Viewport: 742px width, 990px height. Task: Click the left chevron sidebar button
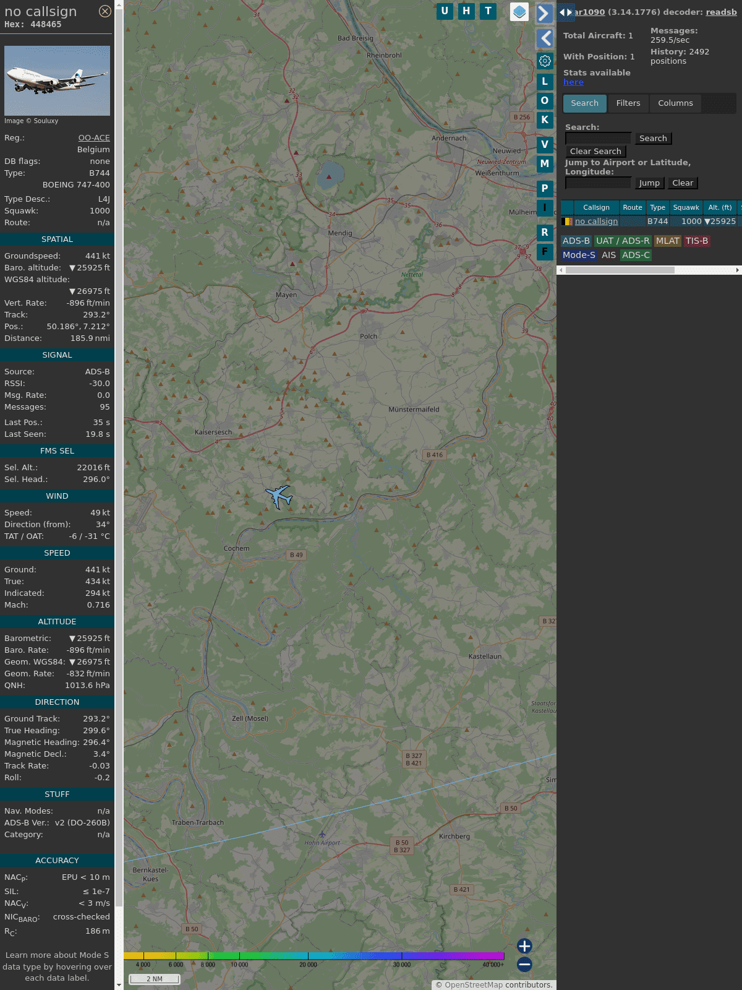[544, 38]
